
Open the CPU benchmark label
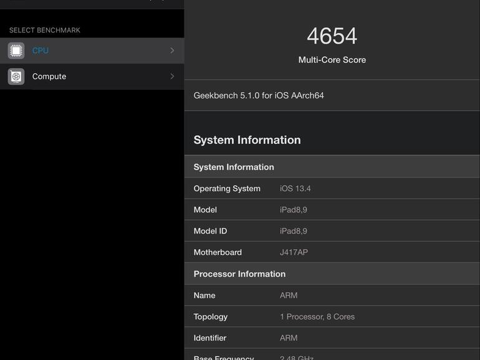point(41,50)
